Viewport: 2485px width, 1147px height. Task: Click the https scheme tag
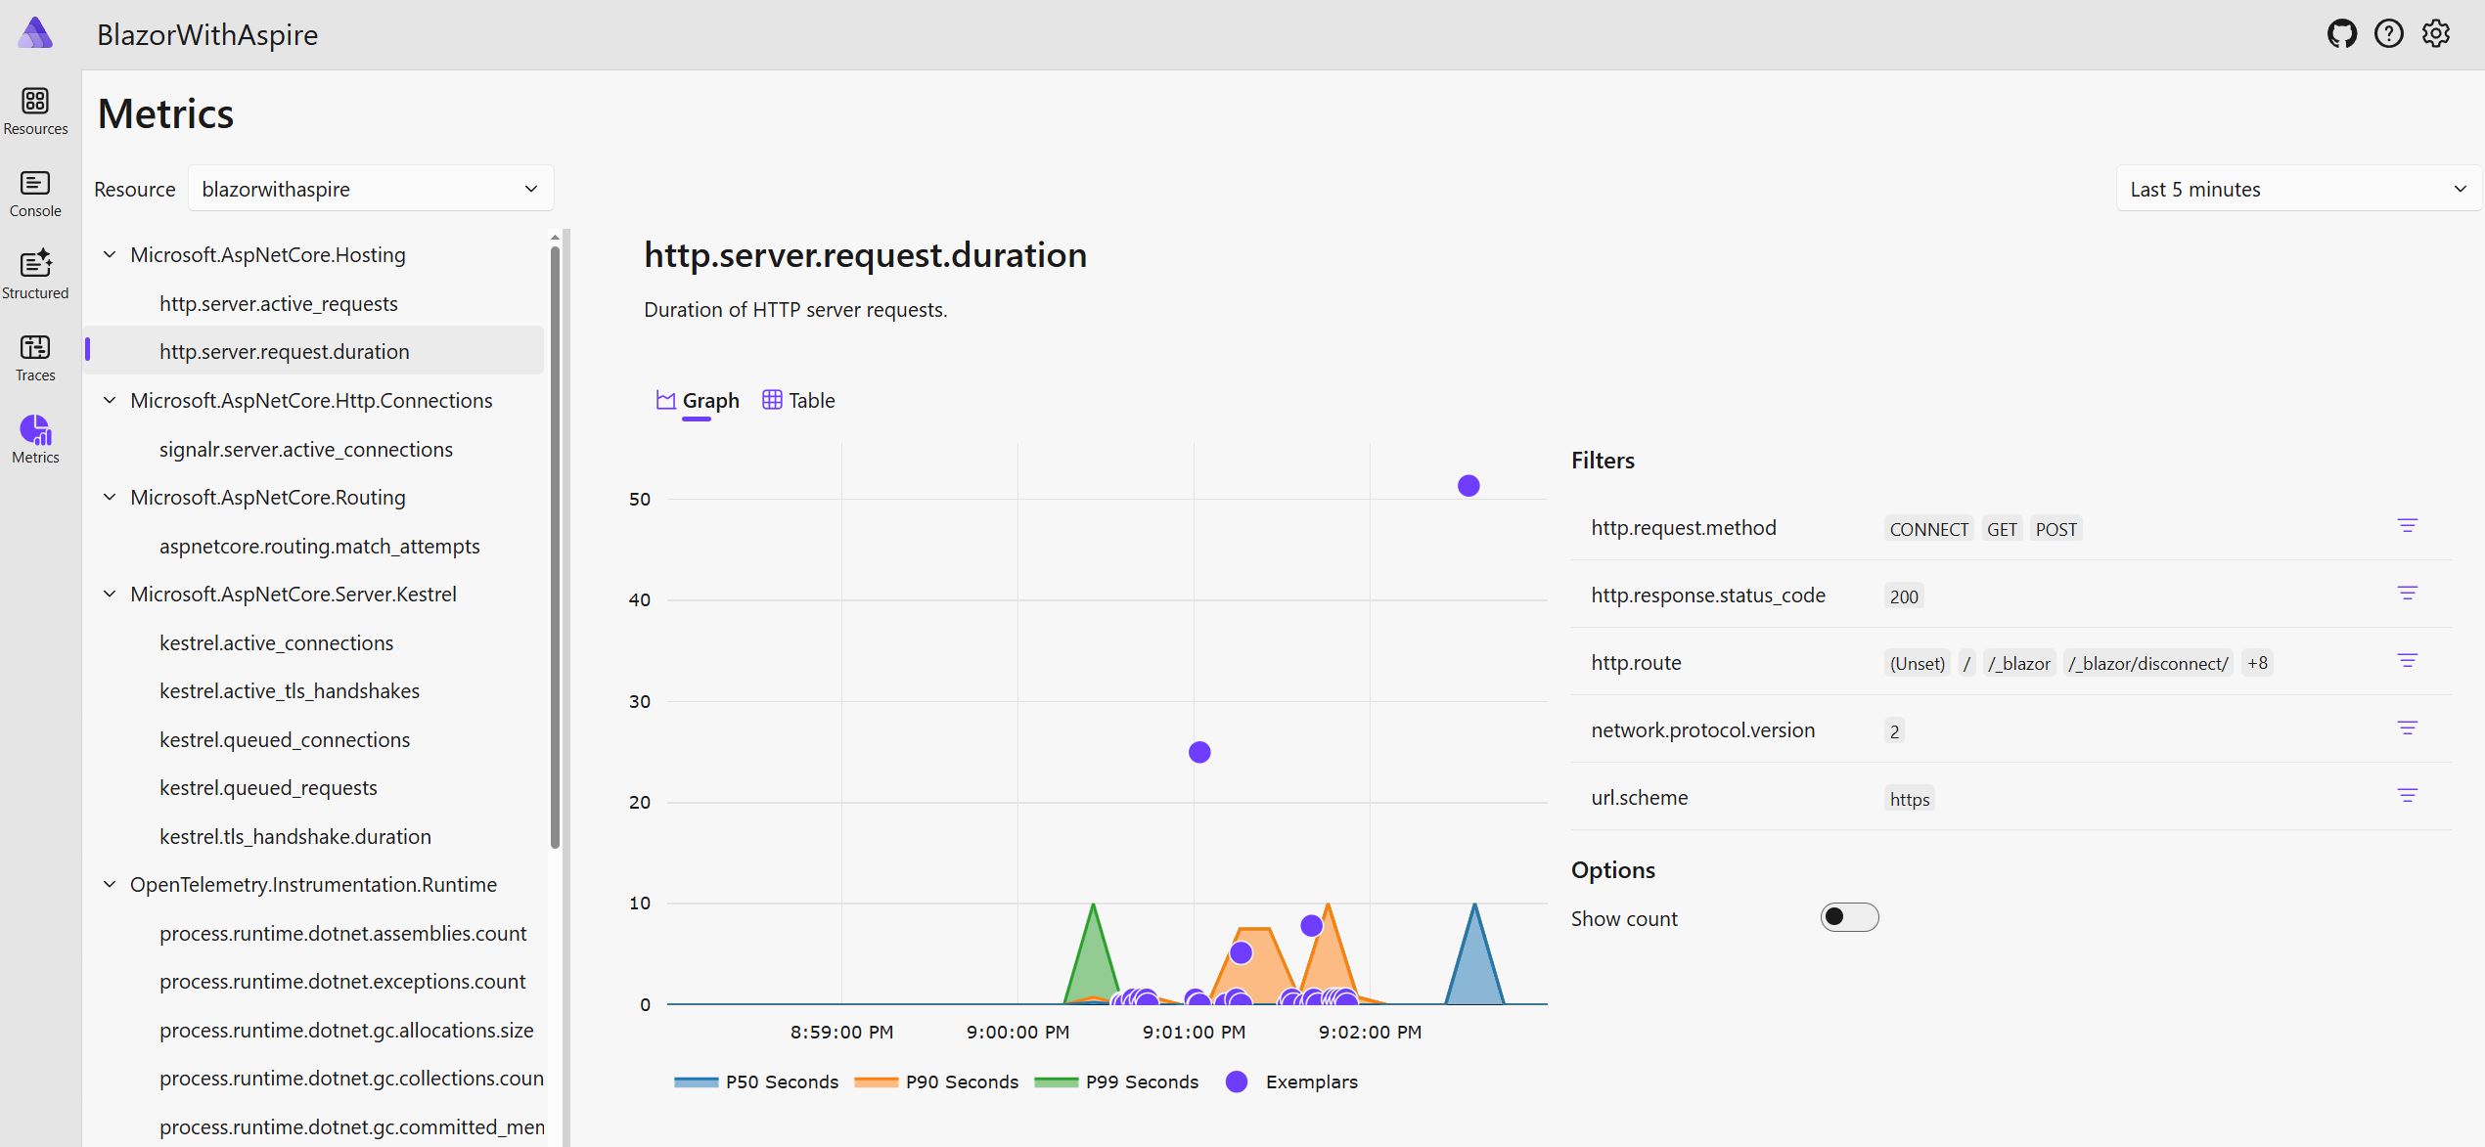(x=1910, y=799)
